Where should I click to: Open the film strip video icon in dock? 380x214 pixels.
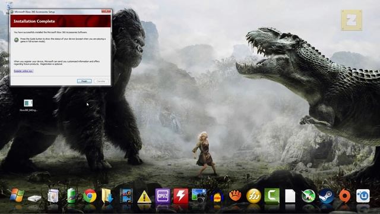pos(126,196)
